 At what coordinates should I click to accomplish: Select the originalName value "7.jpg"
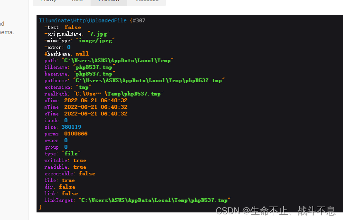(98, 34)
